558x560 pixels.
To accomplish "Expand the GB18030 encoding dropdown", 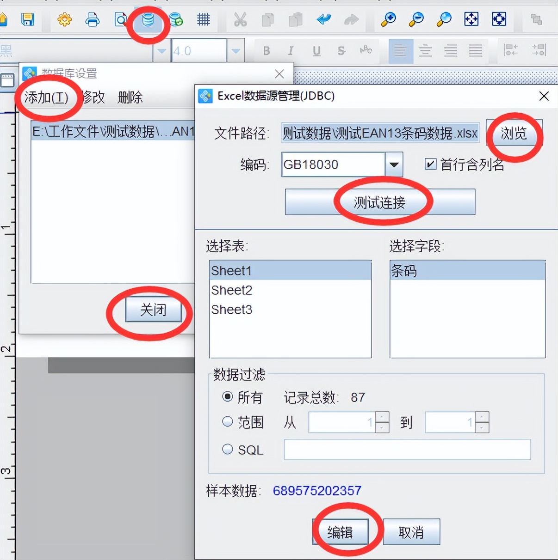I will [x=394, y=164].
